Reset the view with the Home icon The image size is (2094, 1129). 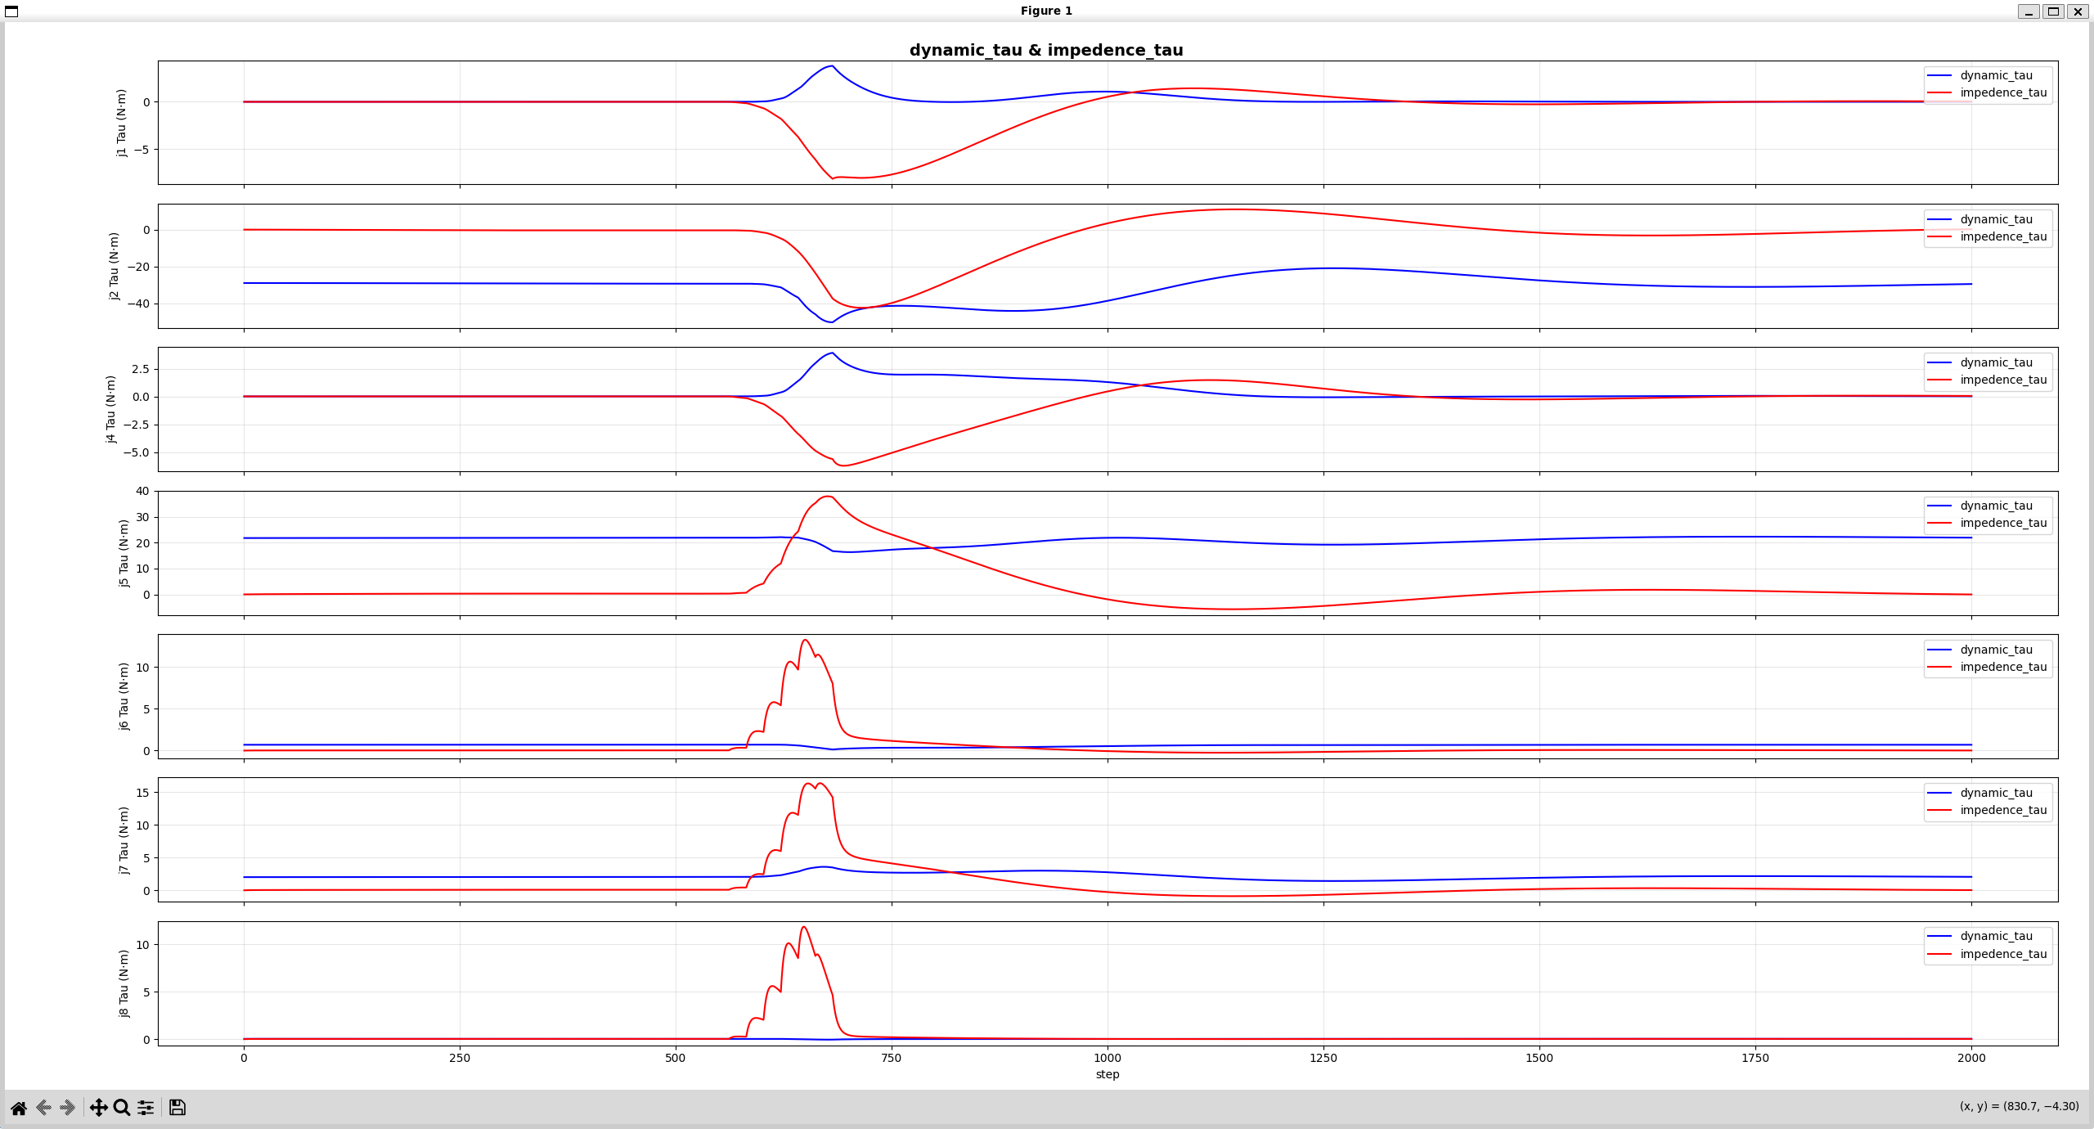click(19, 1108)
